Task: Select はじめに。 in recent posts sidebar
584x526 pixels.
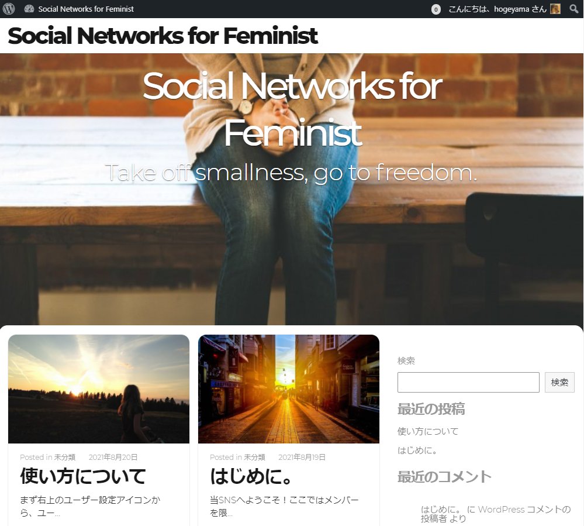Action: [x=417, y=451]
